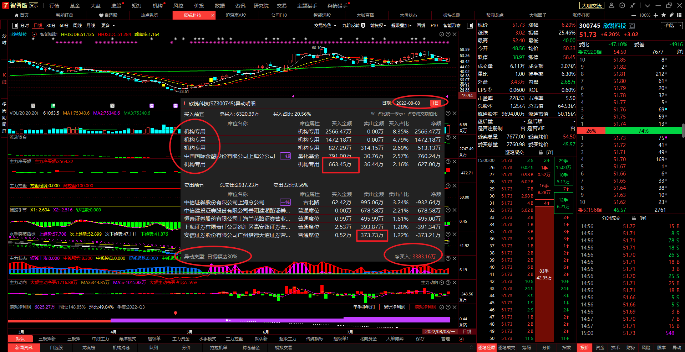Select the 默认 indicator template tab
This screenshot has width=685, height=352.
click(20, 338)
